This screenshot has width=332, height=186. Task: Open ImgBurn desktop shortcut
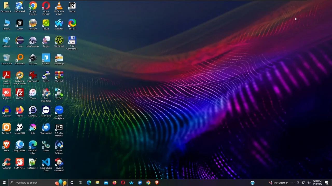tap(33, 25)
